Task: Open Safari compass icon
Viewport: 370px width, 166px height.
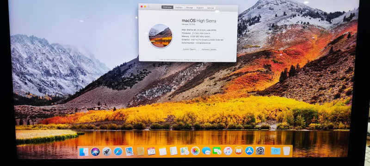Action: (118, 151)
